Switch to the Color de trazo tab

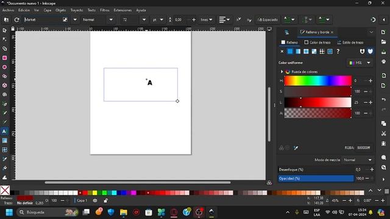pos(317,43)
